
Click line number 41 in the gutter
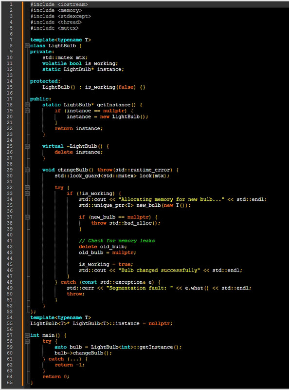(x=10, y=240)
